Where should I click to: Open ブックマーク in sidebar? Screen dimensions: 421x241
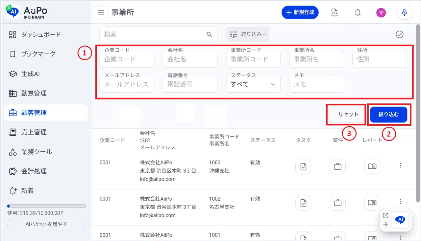pyautogui.click(x=46, y=54)
